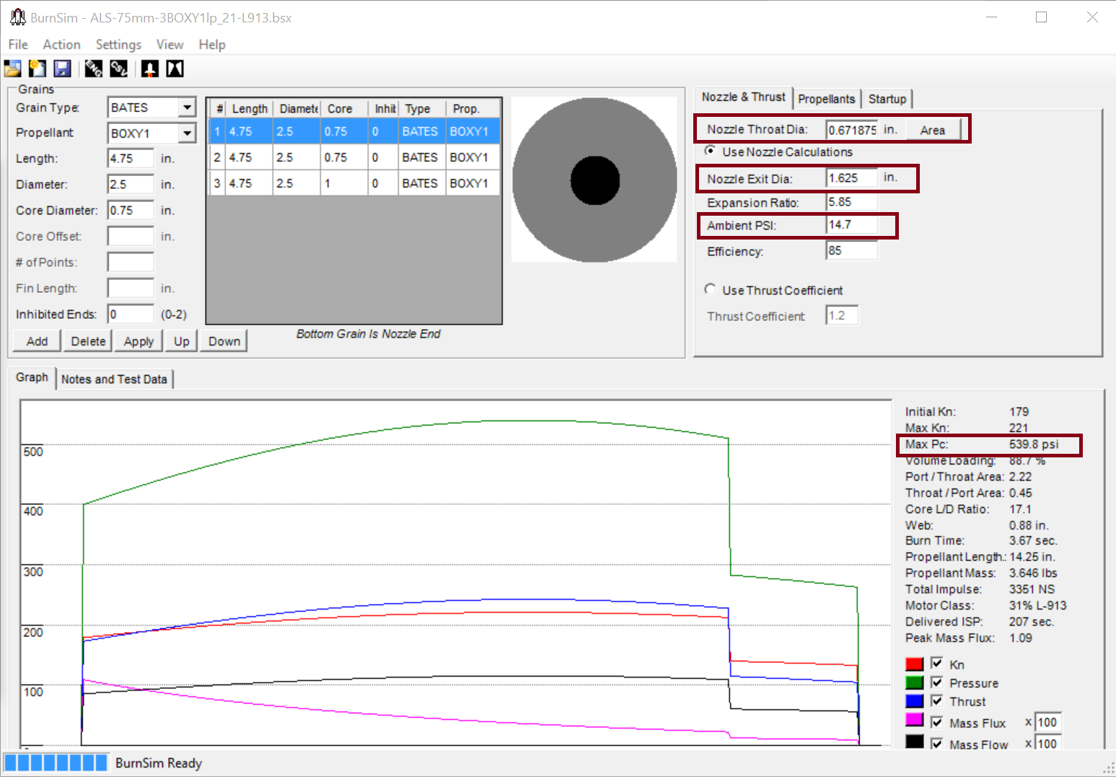Click the Expansion Ratio input field

(x=852, y=202)
